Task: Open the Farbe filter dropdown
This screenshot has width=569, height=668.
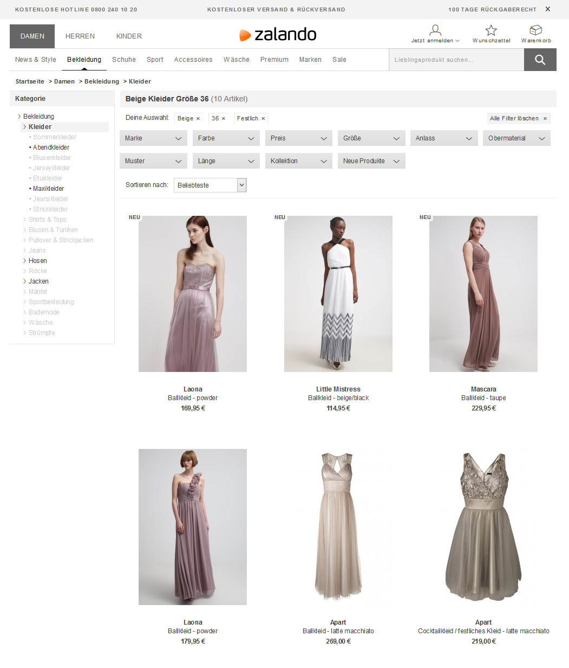Action: (226, 138)
